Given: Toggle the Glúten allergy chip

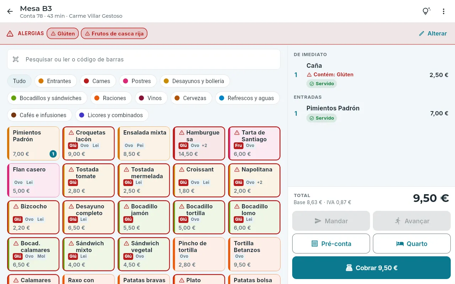Looking at the screenshot, I should (x=63, y=34).
